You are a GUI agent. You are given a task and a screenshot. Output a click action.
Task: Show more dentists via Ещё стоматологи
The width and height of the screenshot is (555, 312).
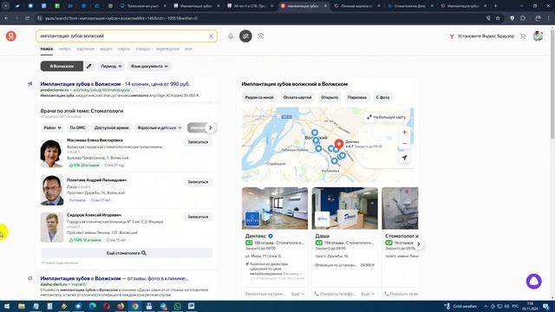coord(127,253)
